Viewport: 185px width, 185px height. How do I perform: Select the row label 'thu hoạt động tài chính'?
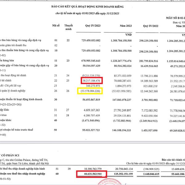coord(14,75)
